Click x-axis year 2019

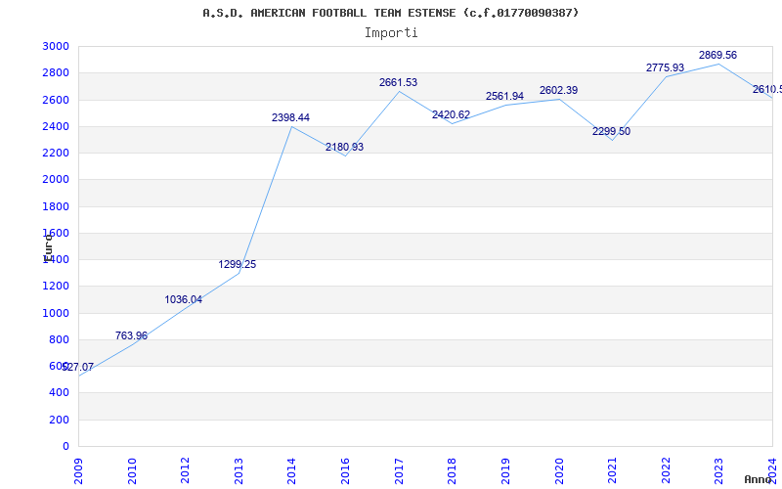[x=505, y=470]
